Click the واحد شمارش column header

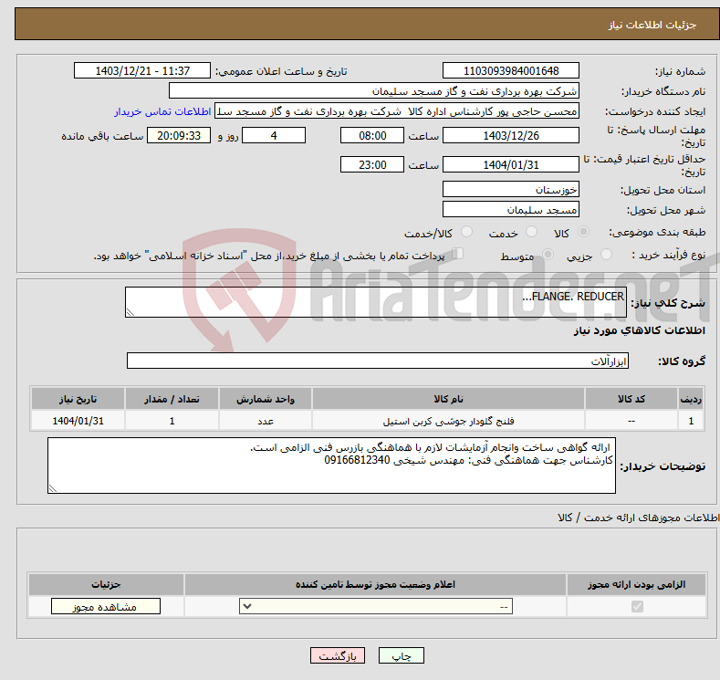266,399
